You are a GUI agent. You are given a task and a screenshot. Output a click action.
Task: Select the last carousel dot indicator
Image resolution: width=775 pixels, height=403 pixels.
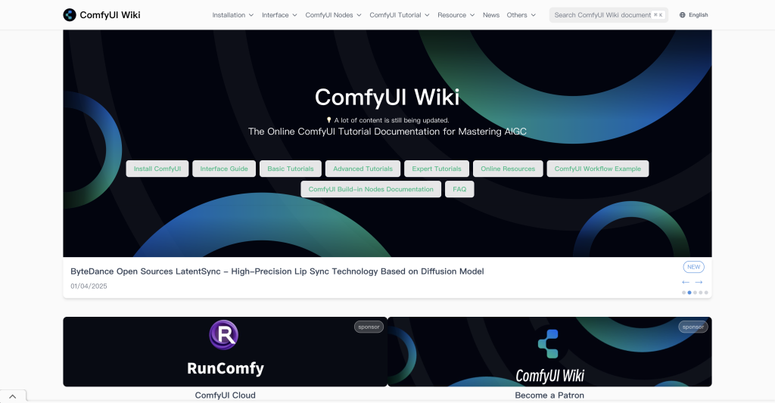706,293
